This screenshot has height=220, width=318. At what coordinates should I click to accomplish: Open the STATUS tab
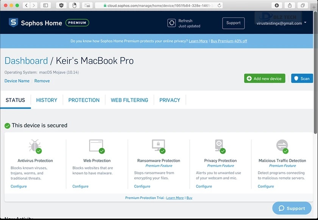point(15,100)
